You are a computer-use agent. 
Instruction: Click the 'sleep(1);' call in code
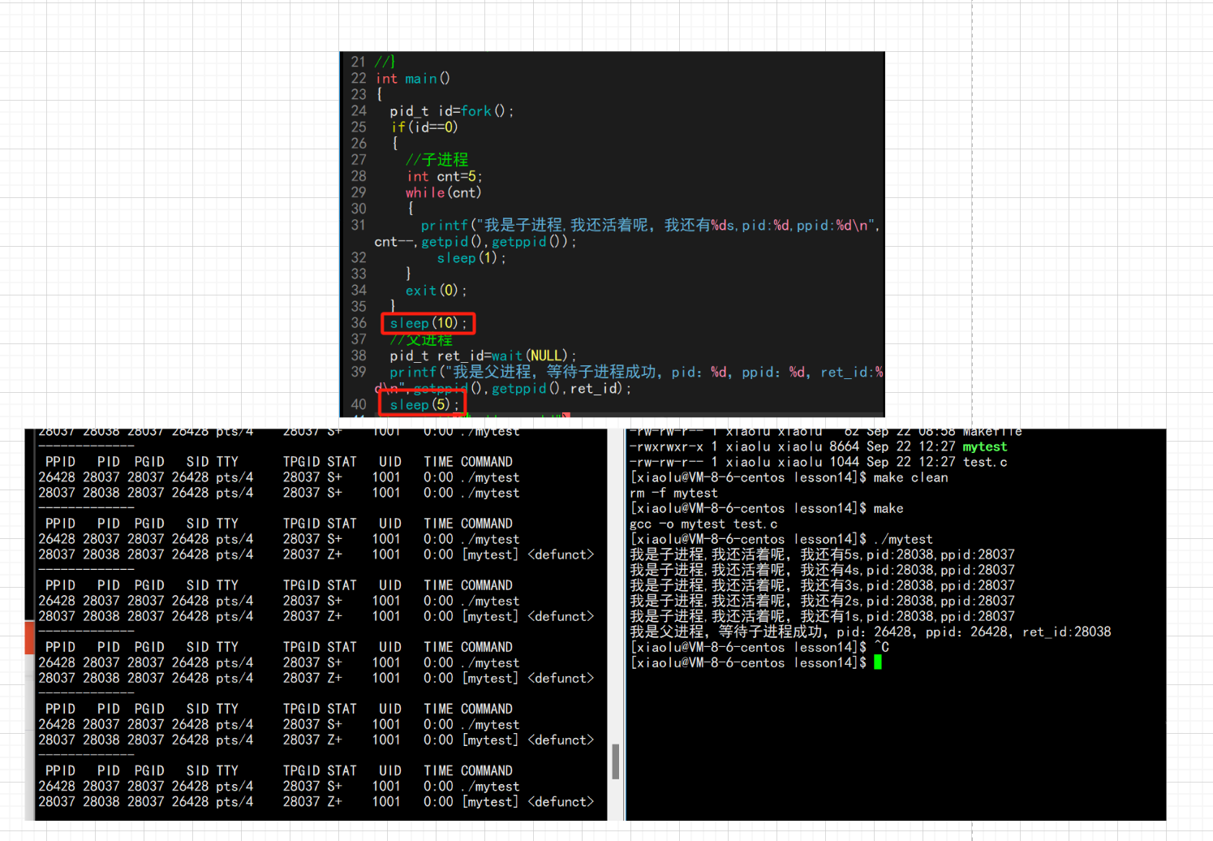pyautogui.click(x=471, y=258)
